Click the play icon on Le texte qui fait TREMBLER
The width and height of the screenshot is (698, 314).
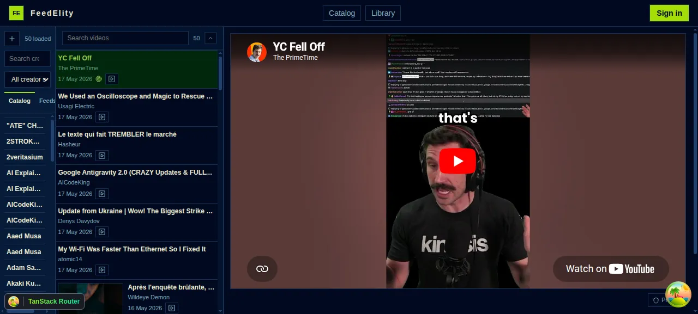pos(102,155)
